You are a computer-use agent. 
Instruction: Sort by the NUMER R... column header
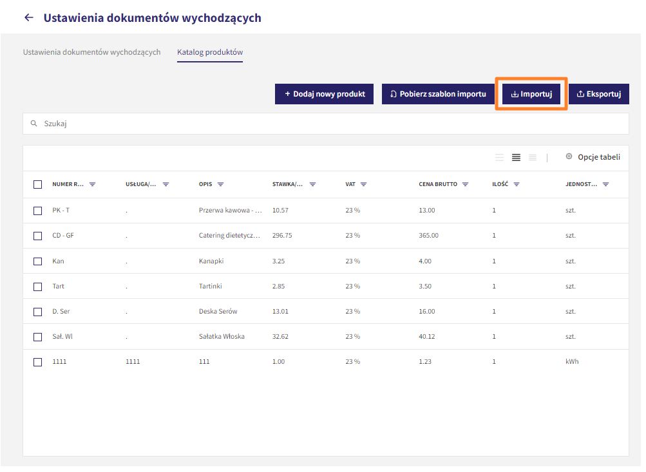[x=68, y=185]
